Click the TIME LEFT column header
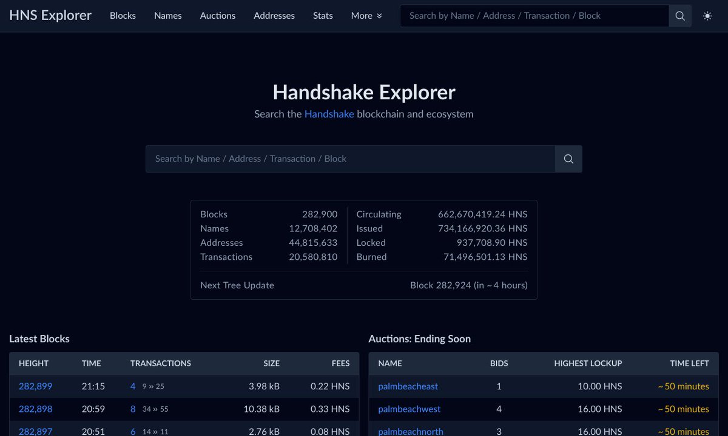Screen dimensions: 728x436 click(689, 363)
